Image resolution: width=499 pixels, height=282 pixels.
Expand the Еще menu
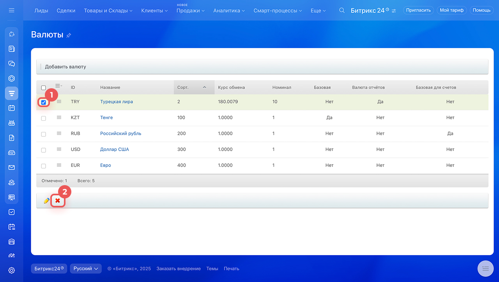click(x=318, y=11)
